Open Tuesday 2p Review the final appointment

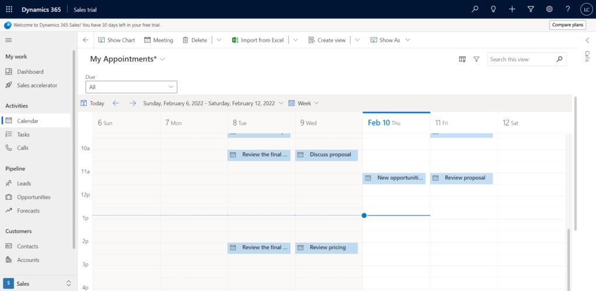pos(259,248)
